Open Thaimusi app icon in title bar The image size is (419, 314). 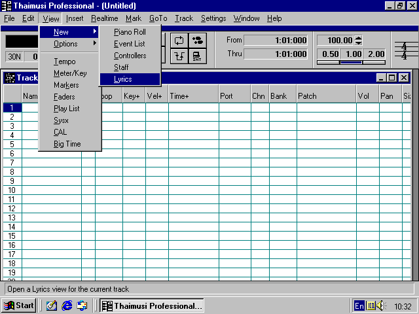point(7,6)
